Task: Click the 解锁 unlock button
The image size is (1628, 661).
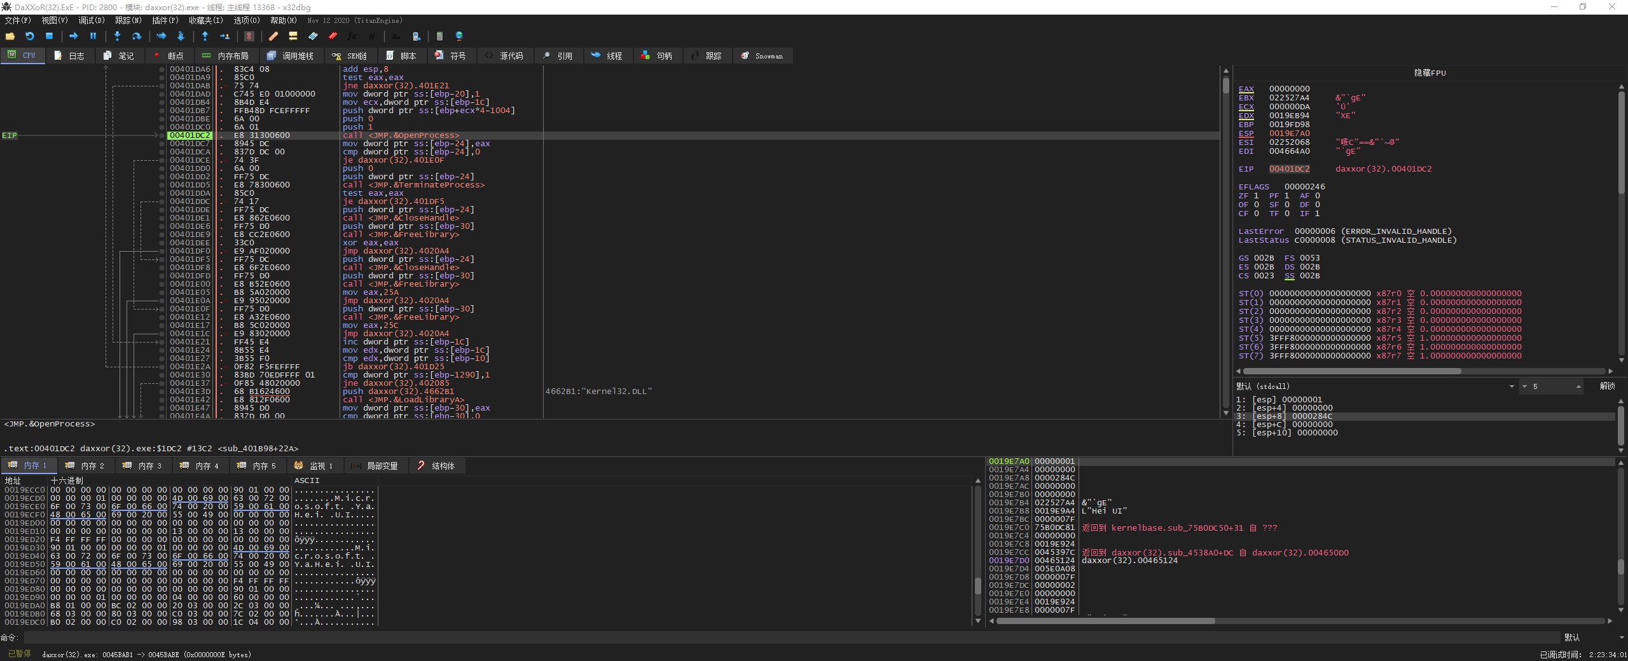Action: [x=1606, y=386]
